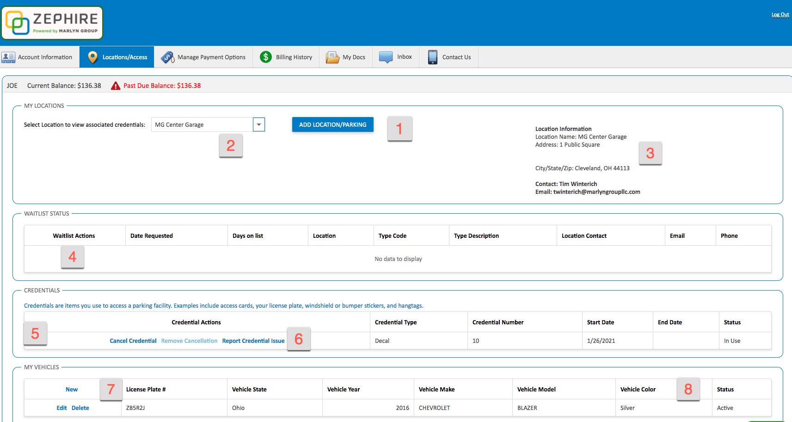Select Report Credential Issue link
Image resolution: width=792 pixels, height=422 pixels.
[x=253, y=341]
